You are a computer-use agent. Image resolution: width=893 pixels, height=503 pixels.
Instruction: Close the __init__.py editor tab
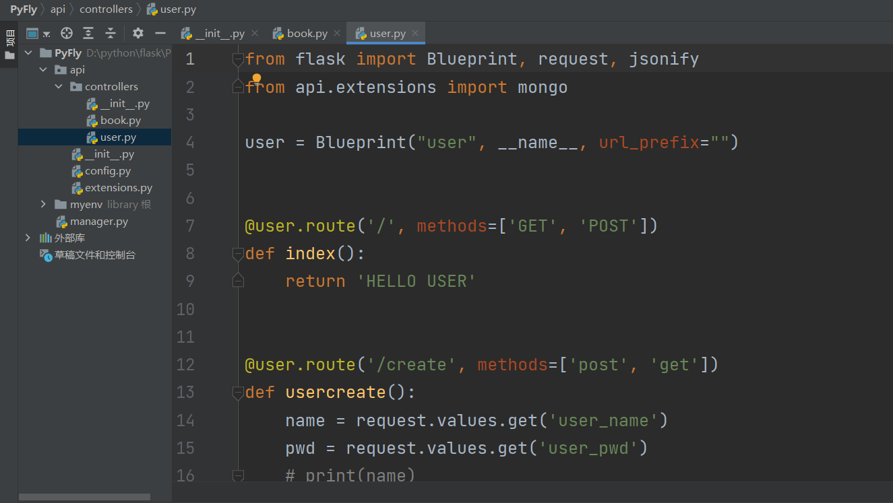coord(255,33)
